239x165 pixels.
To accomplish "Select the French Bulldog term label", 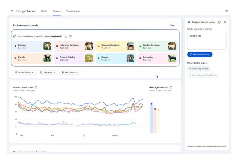I will (68, 57).
